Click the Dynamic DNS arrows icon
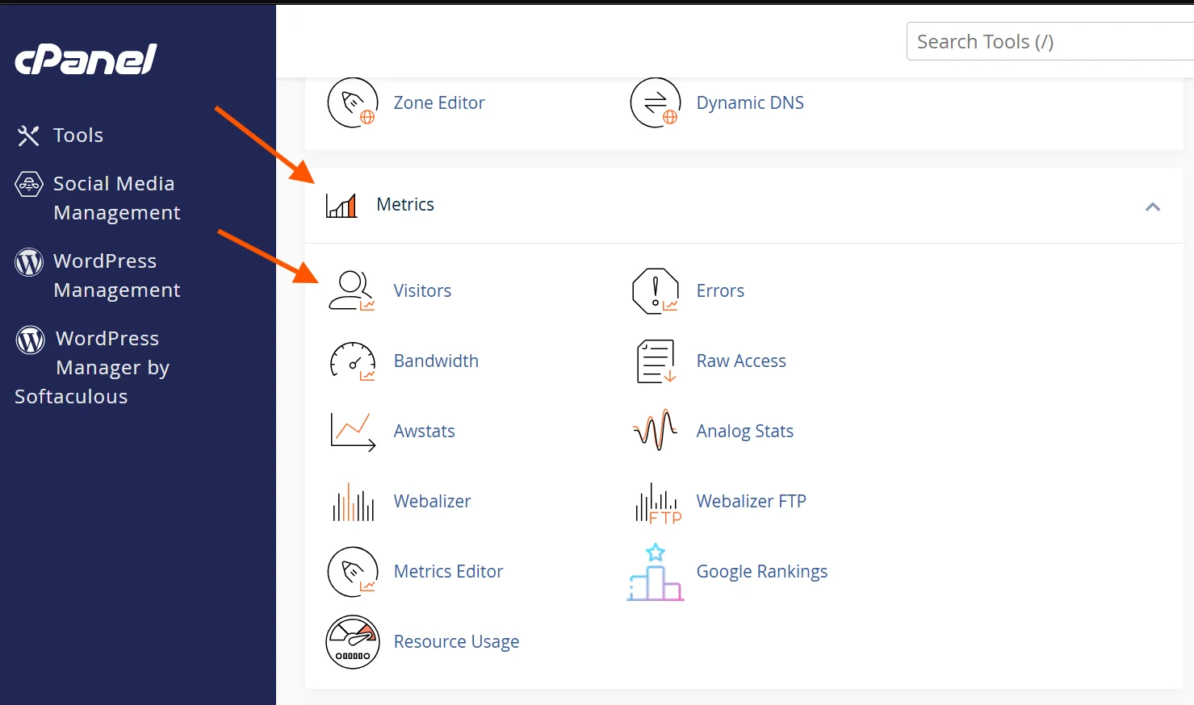This screenshot has height=705, width=1194. [655, 102]
